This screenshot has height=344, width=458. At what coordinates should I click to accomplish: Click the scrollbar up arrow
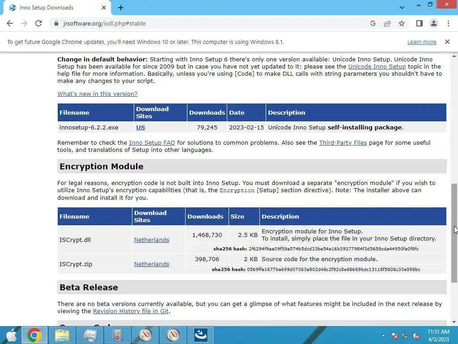click(x=454, y=56)
